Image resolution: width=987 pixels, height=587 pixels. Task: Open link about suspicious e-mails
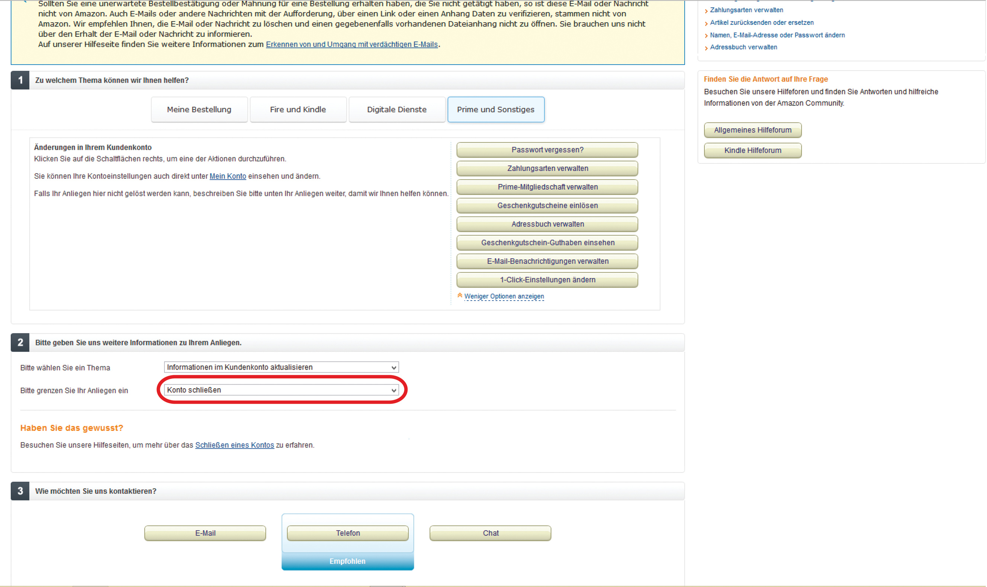(x=351, y=45)
